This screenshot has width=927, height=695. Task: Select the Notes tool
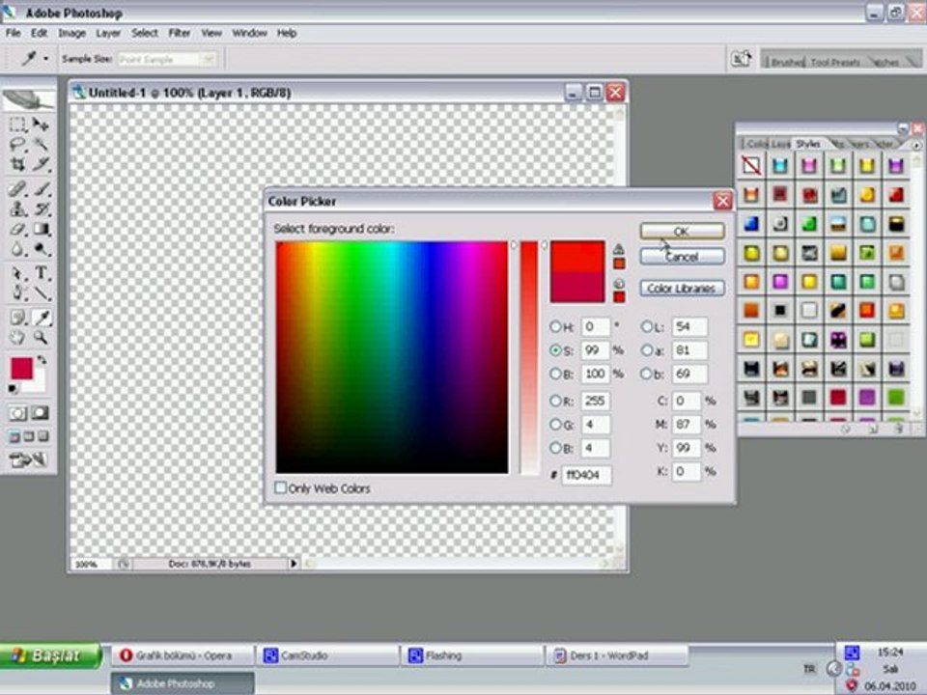17,318
